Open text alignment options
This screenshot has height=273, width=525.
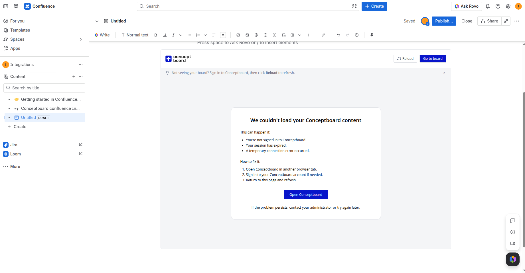pyautogui.click(x=214, y=35)
